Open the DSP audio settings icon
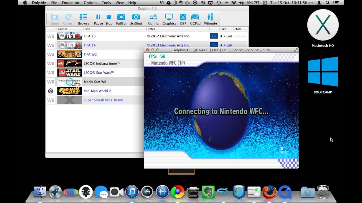Screen dimensions: 362x203 pos(183,19)
